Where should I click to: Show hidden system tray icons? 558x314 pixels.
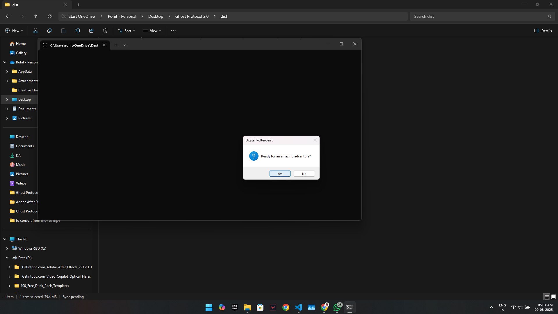pyautogui.click(x=491, y=307)
